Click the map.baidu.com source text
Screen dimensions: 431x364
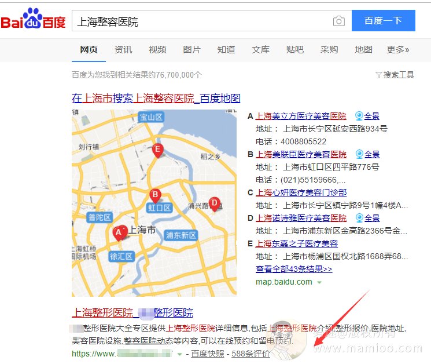pos(284,282)
